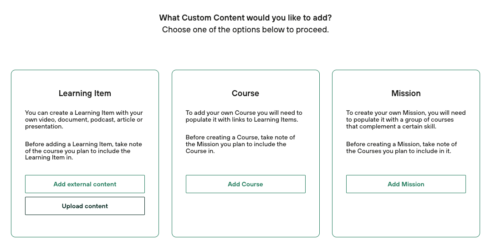
Task: Click the 'What Custom Content' page title
Action: point(245,18)
